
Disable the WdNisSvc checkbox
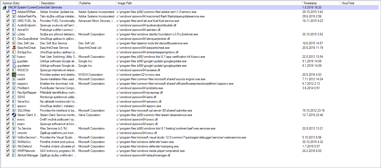coord(8,142)
